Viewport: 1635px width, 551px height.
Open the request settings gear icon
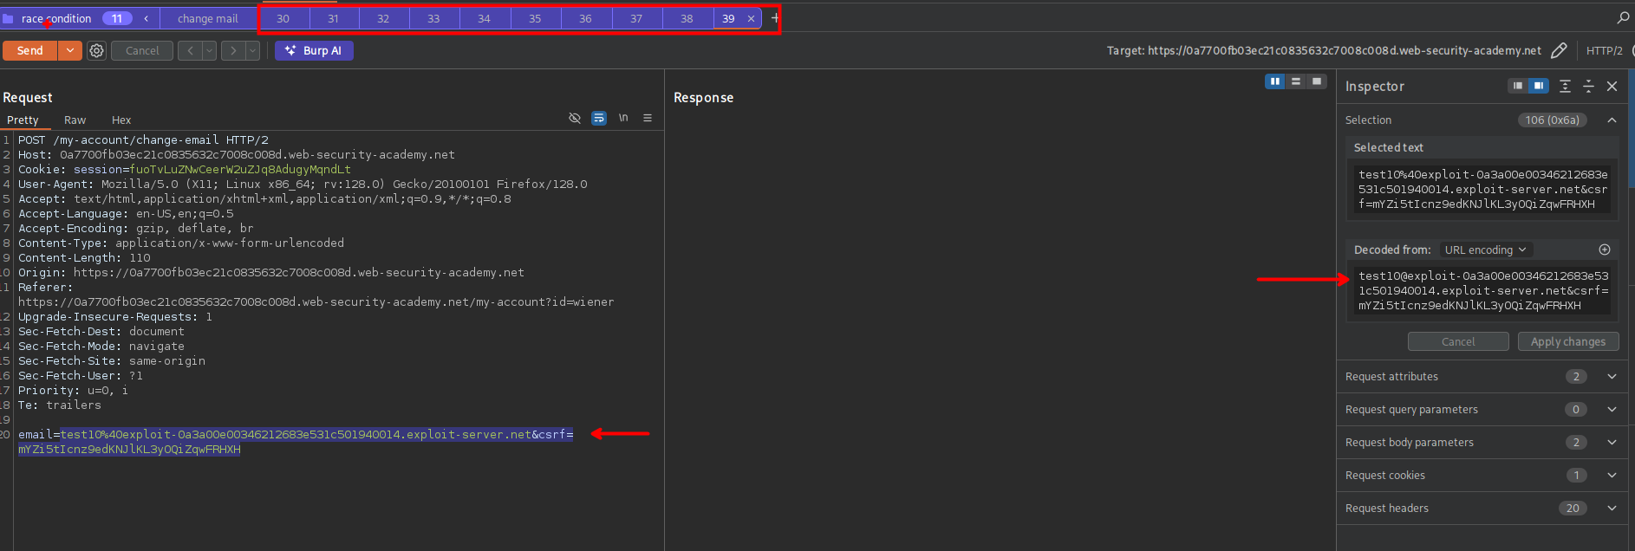tap(96, 51)
